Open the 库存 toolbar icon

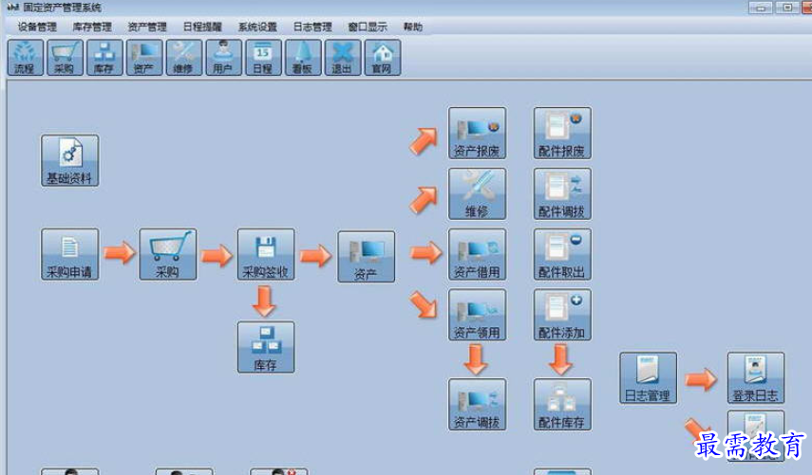(x=104, y=58)
